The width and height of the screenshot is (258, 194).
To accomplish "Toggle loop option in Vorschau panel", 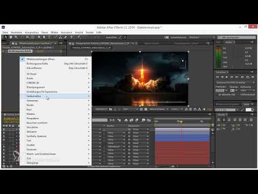I will click(x=248, y=77).
